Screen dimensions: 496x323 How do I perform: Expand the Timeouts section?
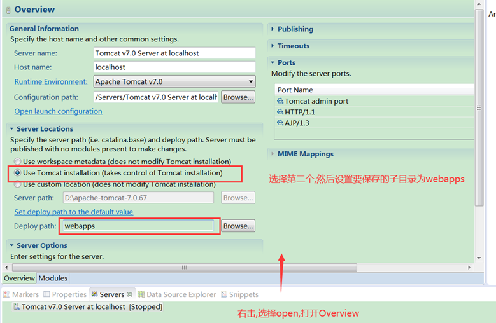(x=273, y=46)
